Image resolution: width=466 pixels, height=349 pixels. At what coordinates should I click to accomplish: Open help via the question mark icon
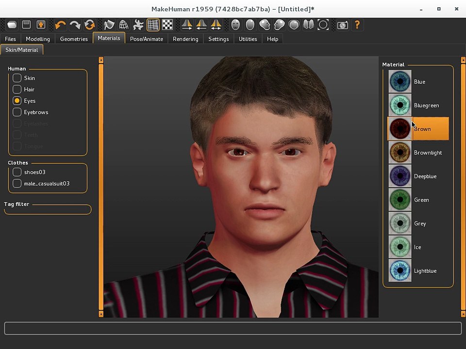coord(357,25)
